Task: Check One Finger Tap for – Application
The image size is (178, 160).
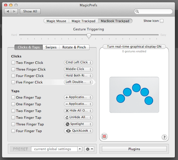Action: click(x=13, y=104)
